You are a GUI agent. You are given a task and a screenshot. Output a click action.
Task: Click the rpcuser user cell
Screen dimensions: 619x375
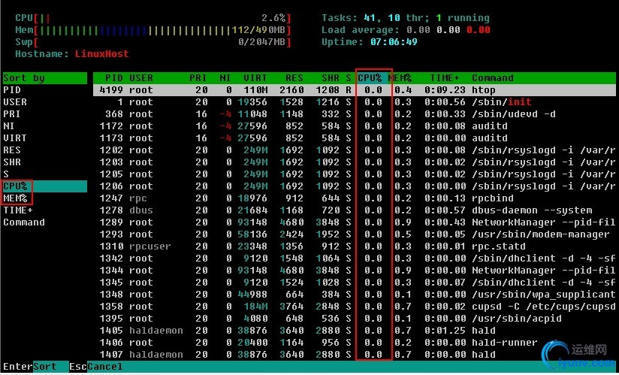pos(150,246)
